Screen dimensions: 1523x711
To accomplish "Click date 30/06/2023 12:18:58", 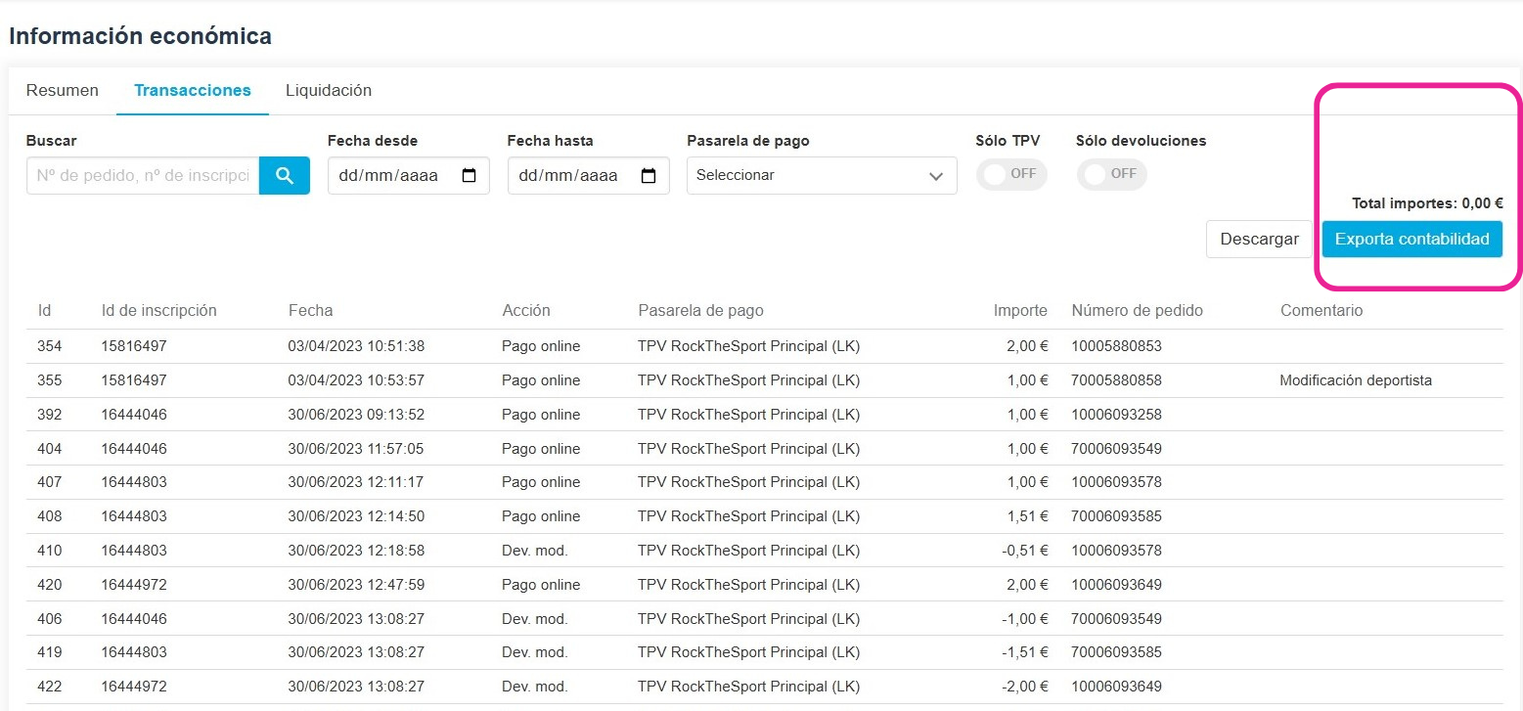I will (x=356, y=551).
